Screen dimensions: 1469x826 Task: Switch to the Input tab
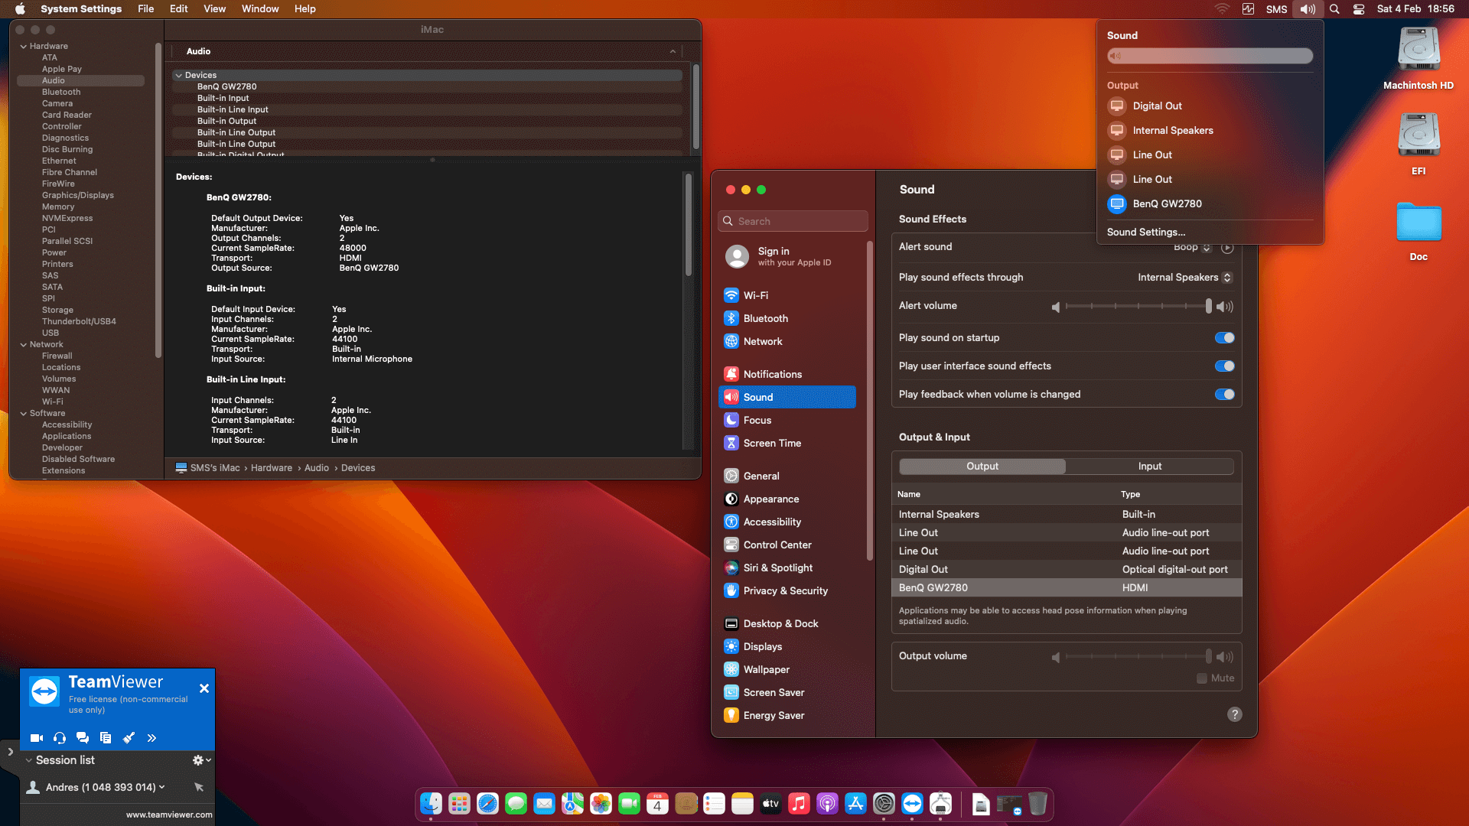(x=1149, y=467)
